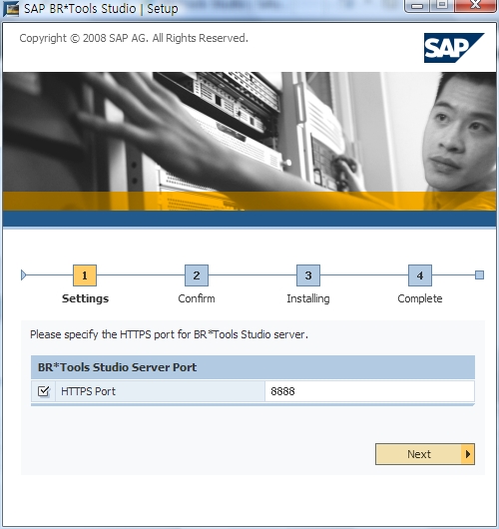Click the Next button
The width and height of the screenshot is (499, 529).
pos(425,454)
